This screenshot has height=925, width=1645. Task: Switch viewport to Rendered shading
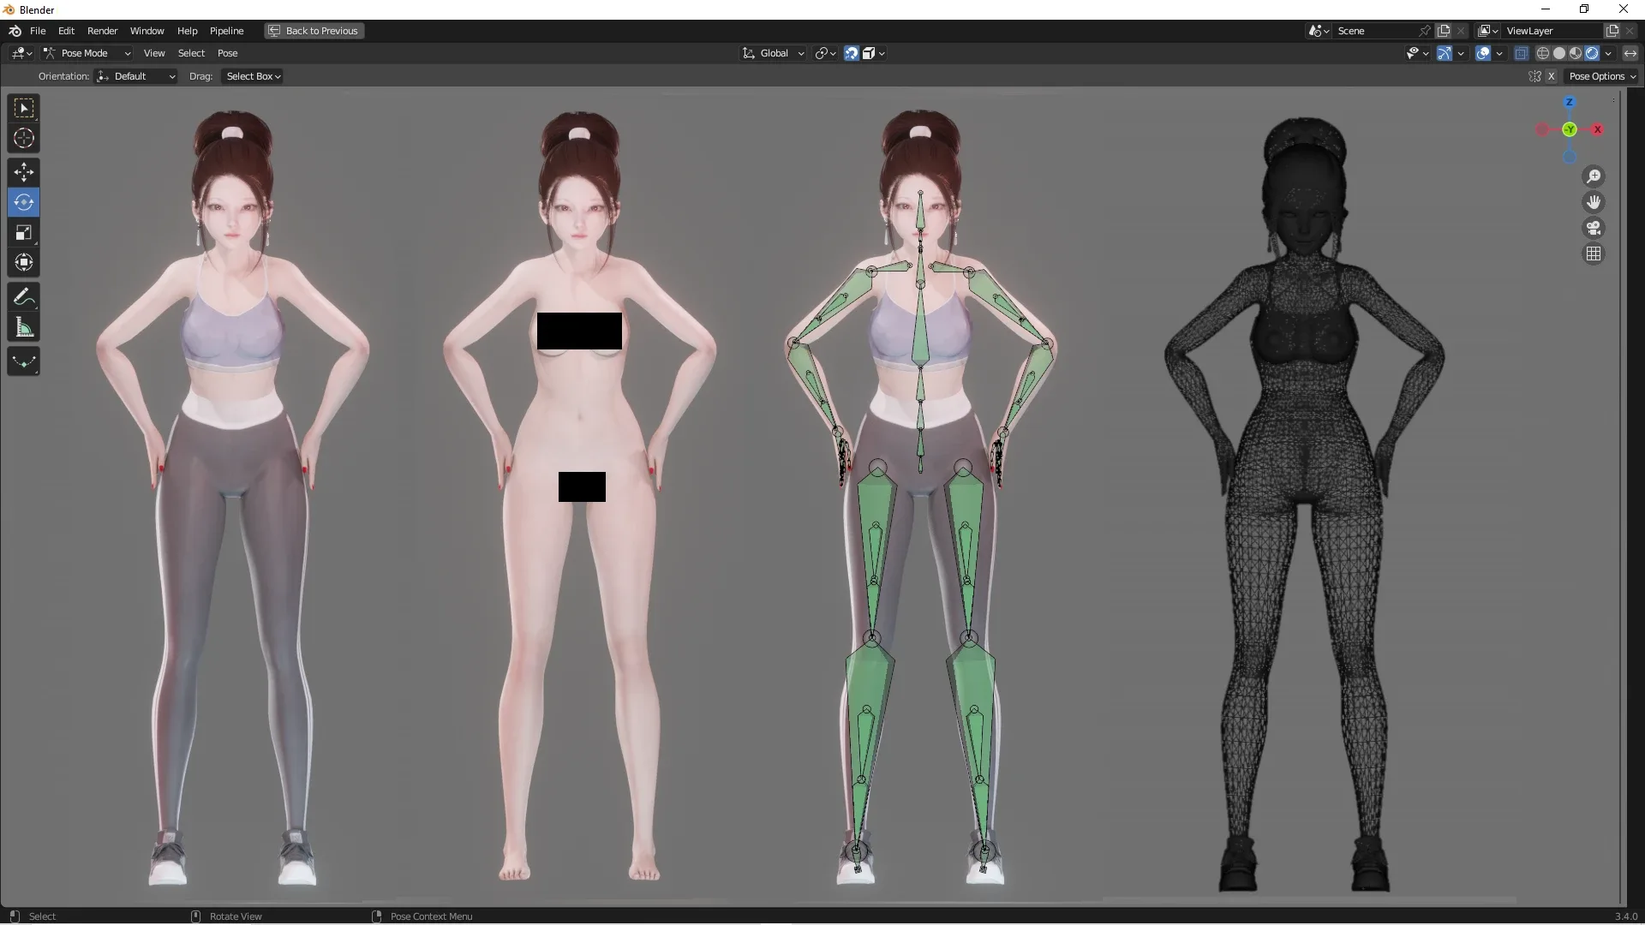coord(1592,52)
